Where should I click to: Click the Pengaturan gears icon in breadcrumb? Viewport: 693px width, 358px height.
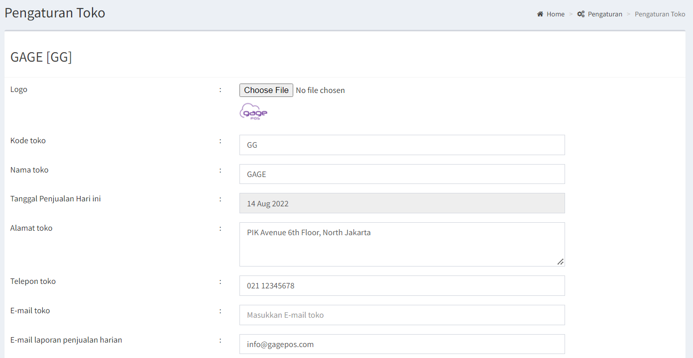(580, 14)
